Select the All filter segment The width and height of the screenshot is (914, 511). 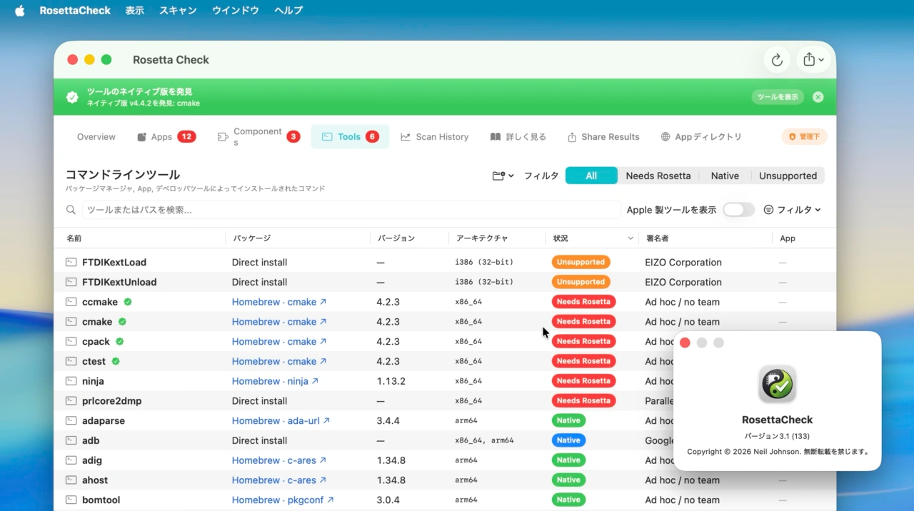(591, 176)
